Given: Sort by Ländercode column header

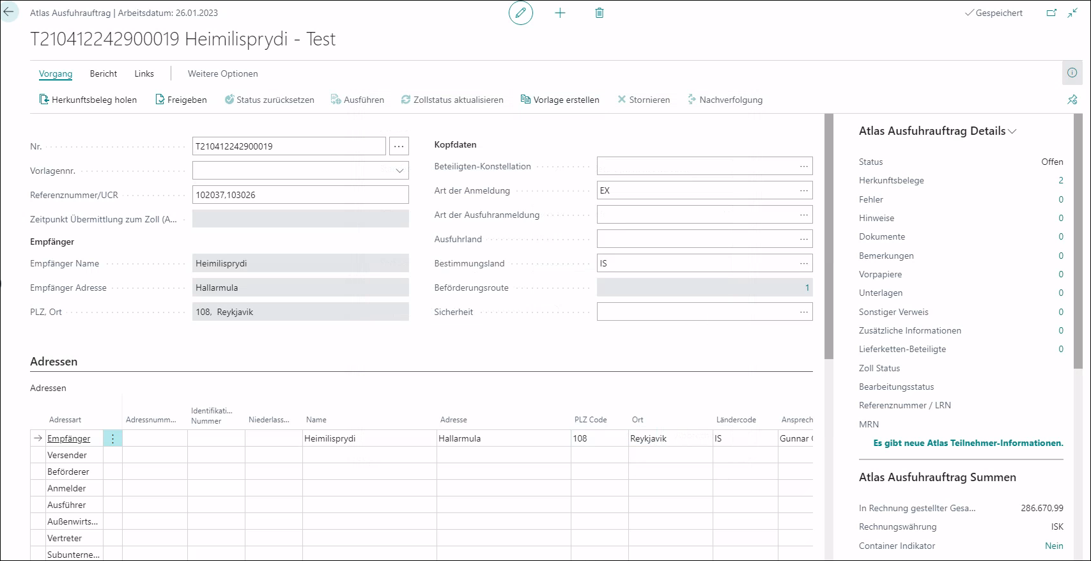Looking at the screenshot, I should [736, 420].
